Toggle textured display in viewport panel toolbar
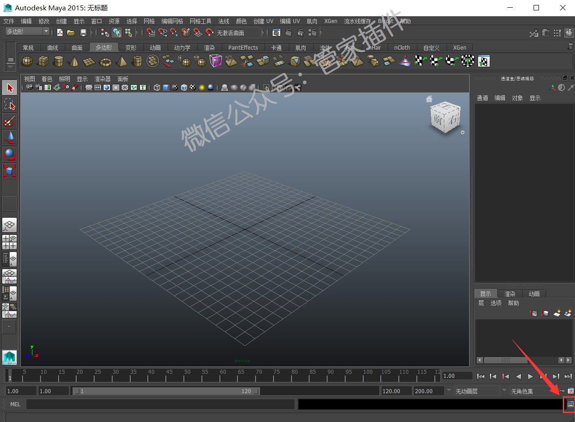575x422 pixels. point(193,87)
